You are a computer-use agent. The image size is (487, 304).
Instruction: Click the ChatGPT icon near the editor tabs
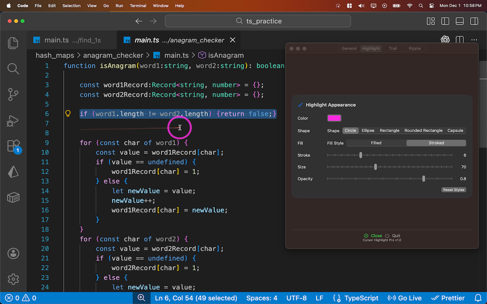(x=445, y=40)
